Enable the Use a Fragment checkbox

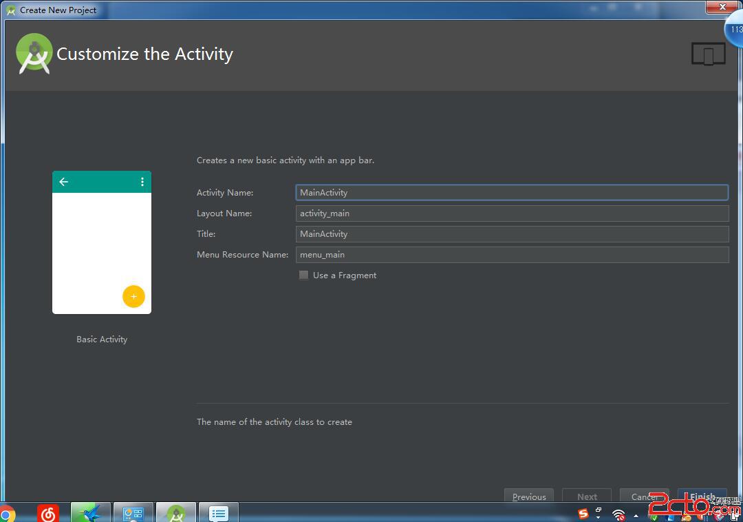(303, 275)
